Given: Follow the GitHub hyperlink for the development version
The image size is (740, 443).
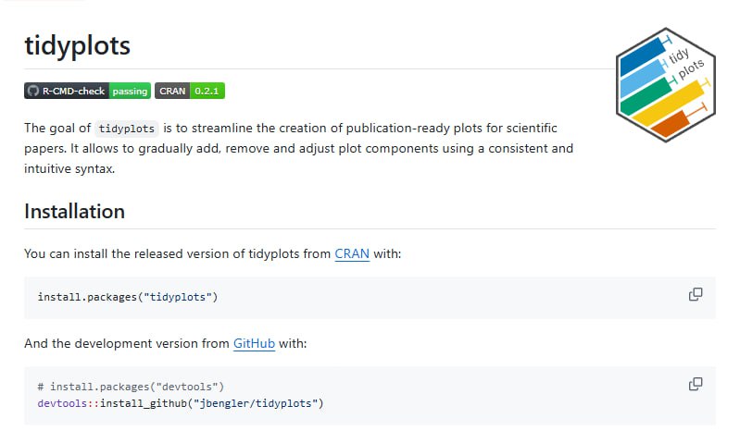Looking at the screenshot, I should pos(254,343).
